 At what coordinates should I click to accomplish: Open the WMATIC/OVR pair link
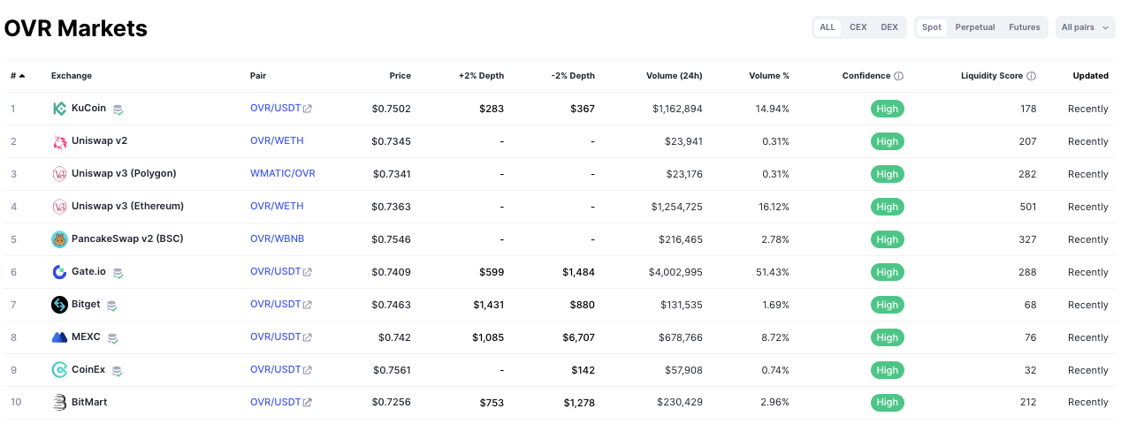click(x=282, y=173)
